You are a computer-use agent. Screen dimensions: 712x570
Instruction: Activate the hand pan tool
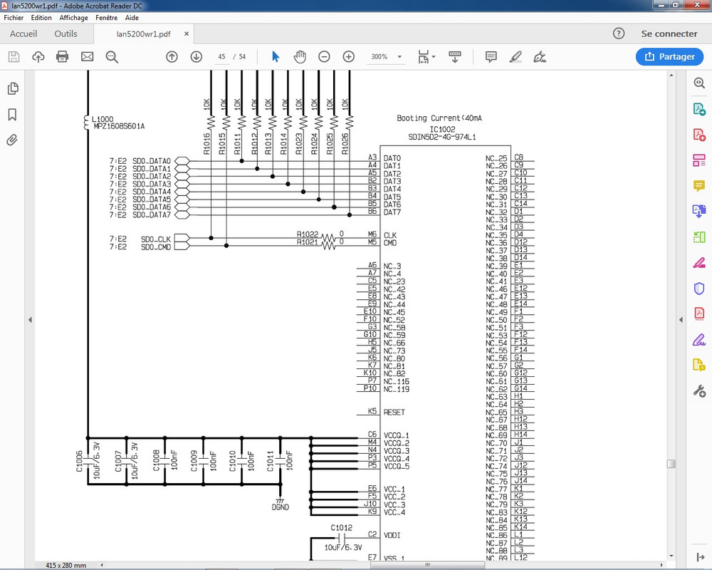click(x=300, y=57)
